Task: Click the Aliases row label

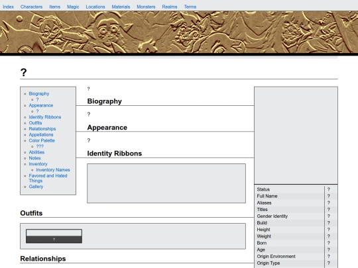Action: point(264,203)
